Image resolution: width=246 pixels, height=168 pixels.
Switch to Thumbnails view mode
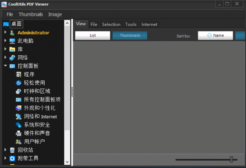coord(130,36)
